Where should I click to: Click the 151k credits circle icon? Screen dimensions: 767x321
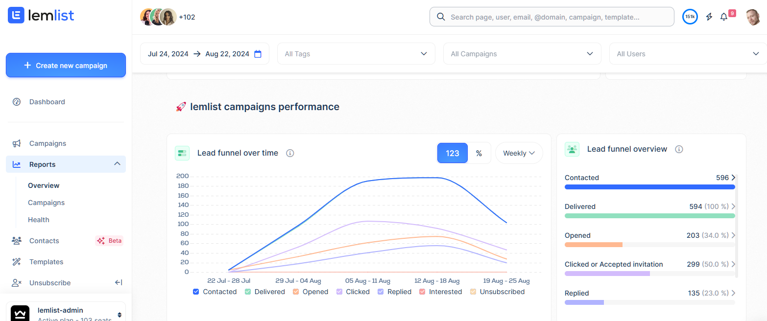pos(690,17)
